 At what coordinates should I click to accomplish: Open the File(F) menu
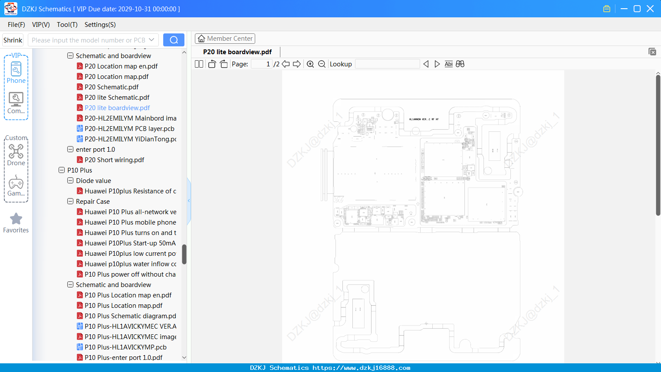click(16, 25)
